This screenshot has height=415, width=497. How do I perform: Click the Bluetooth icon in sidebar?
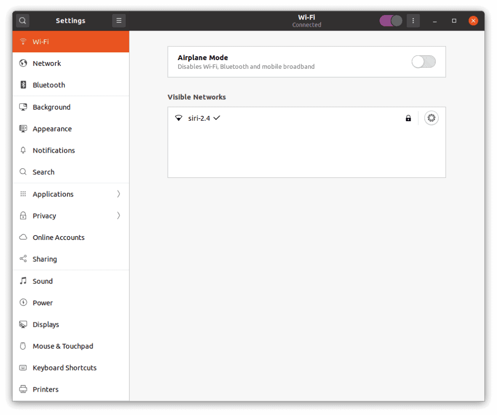[23, 84]
